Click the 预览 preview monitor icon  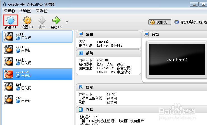click(146, 34)
